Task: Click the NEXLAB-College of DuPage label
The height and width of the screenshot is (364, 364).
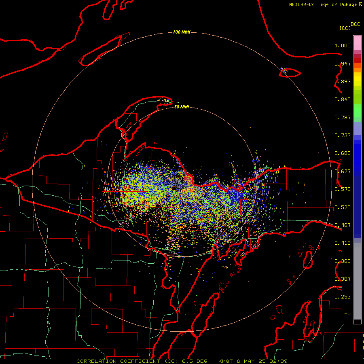Action: point(323,4)
